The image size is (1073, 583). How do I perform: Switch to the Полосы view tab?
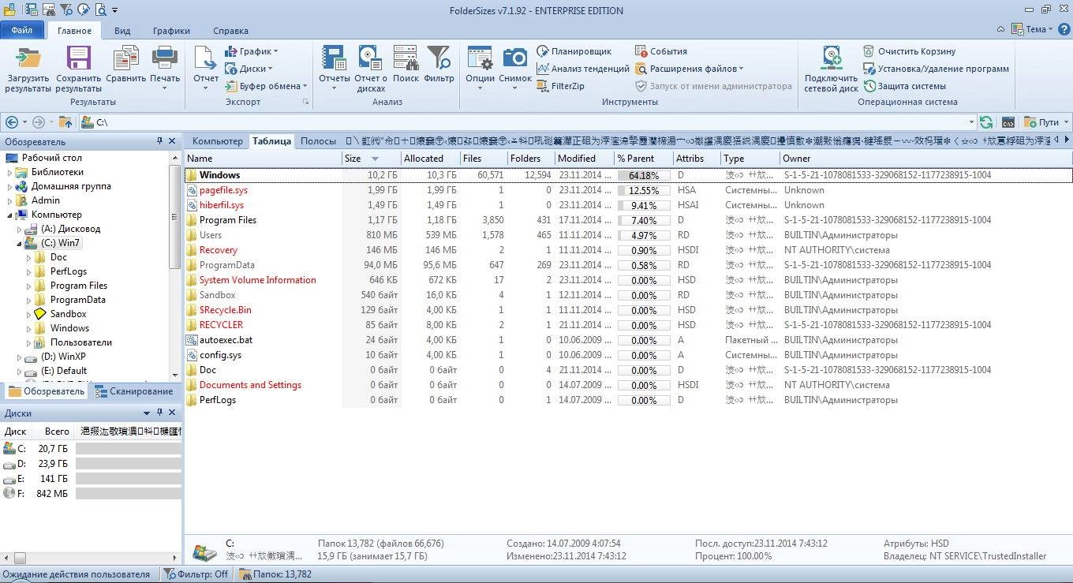(318, 141)
